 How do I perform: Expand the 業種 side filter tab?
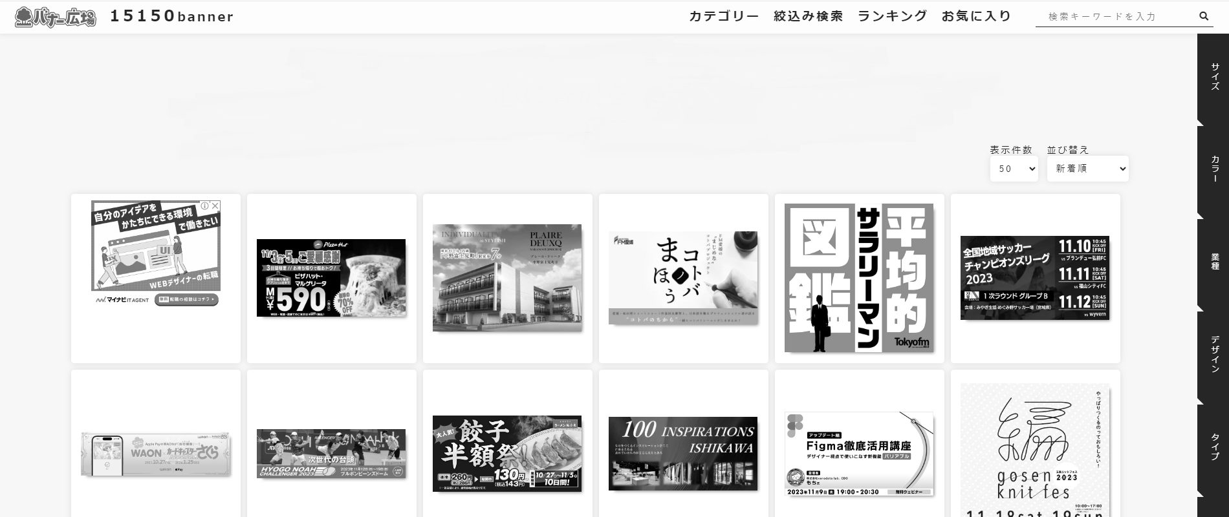pos(1214,262)
